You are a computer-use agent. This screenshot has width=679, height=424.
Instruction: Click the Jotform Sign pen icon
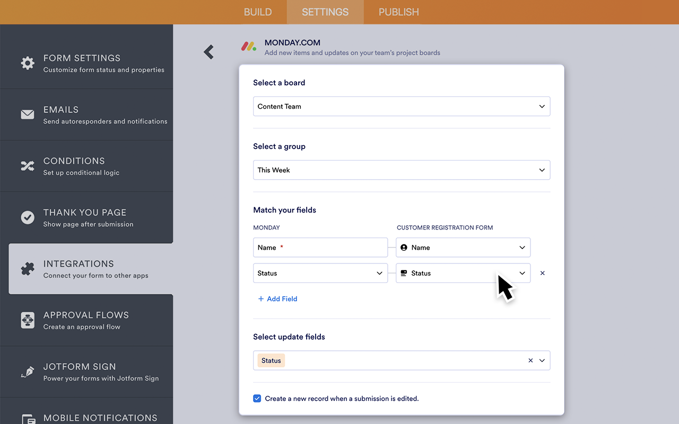pos(28,372)
